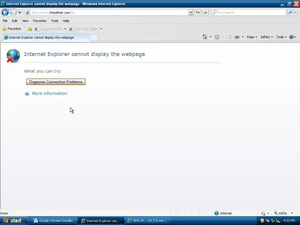Switch to the 90% download taskbar item
Screen dimensions: 300x225
[x=148, y=221]
